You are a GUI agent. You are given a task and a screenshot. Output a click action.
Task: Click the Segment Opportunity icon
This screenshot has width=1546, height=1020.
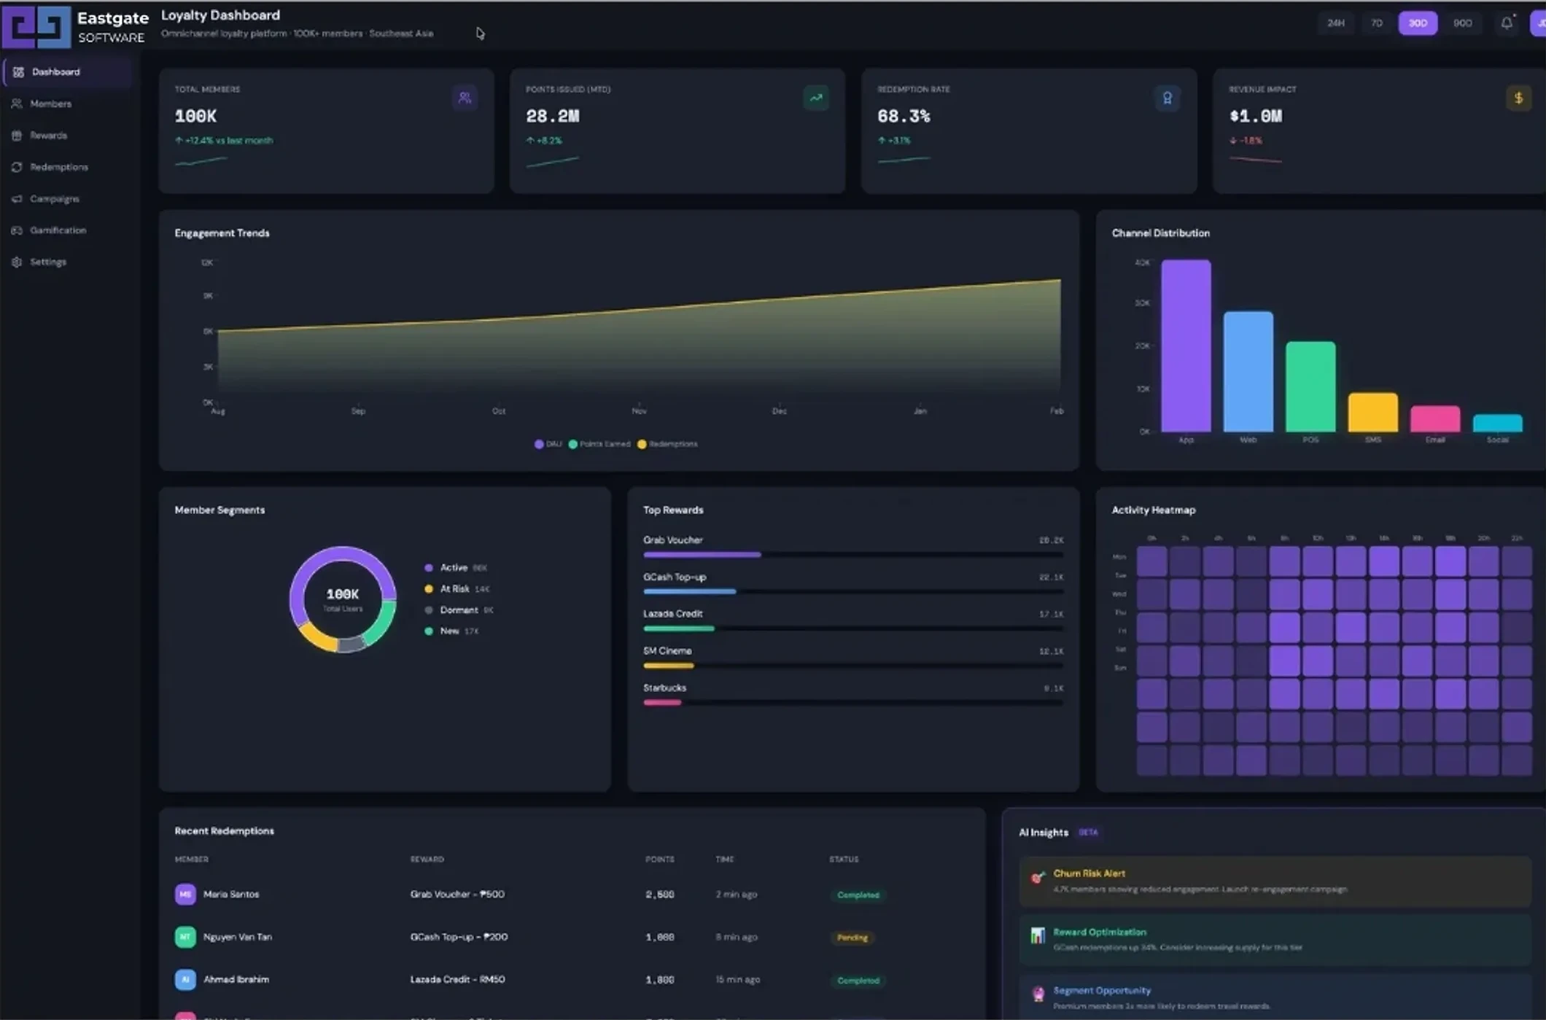point(1038,994)
